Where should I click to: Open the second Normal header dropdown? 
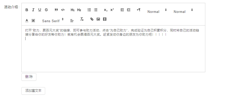click(x=183, y=11)
